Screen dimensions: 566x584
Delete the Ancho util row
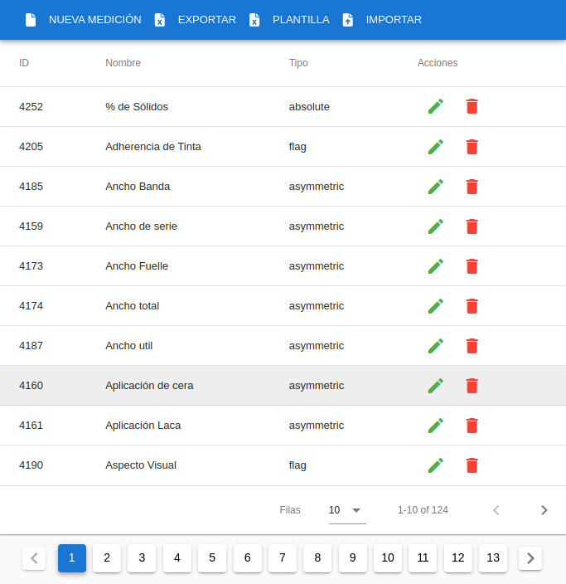pyautogui.click(x=472, y=346)
